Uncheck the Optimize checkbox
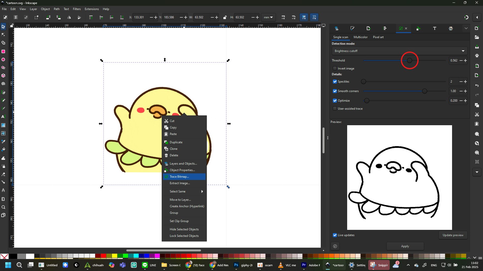The height and width of the screenshot is (271, 483). click(x=335, y=101)
